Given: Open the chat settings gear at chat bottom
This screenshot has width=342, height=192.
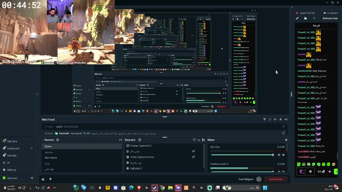Looking at the screenshot, I should click(x=329, y=171).
